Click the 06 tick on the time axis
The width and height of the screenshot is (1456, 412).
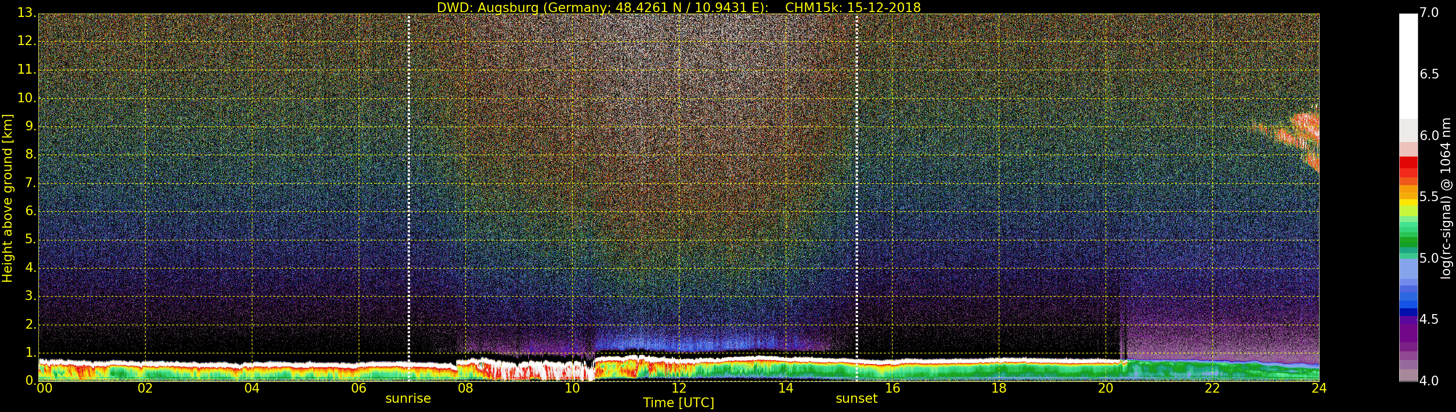[358, 388]
